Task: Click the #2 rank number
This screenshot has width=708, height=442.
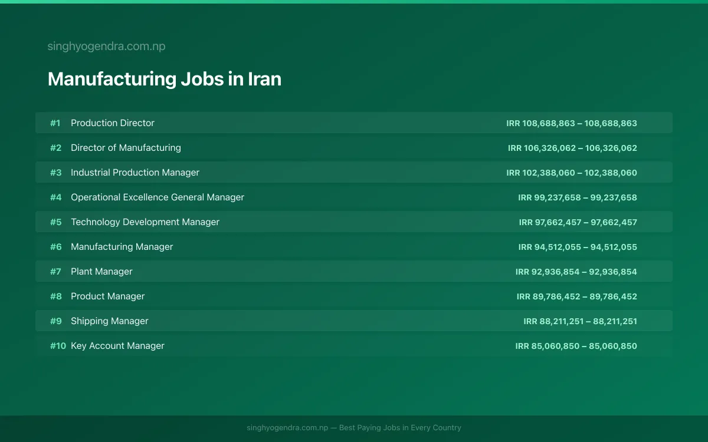Action: click(x=55, y=148)
